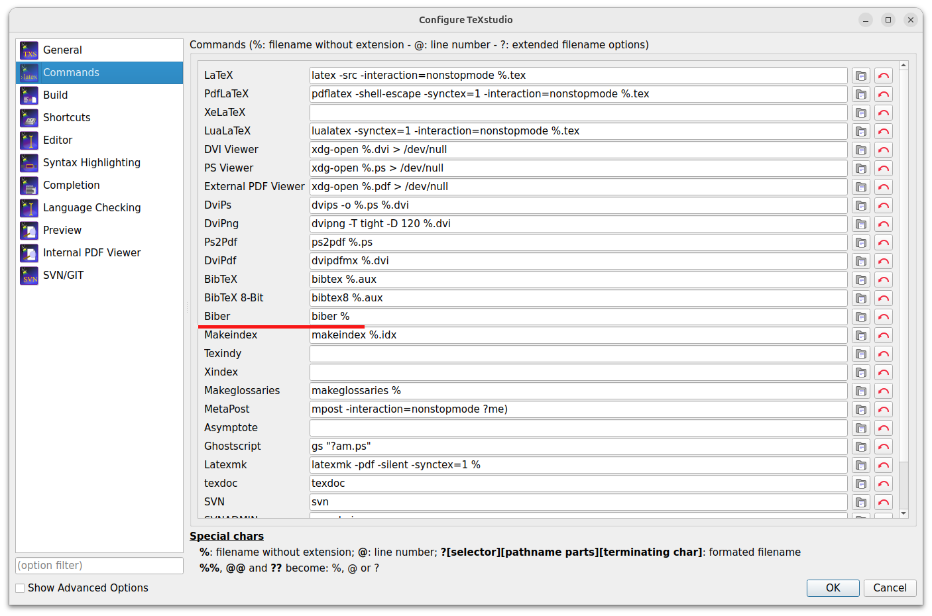Browse for the XeLaTeX executable
This screenshot has height=616, width=932.
click(x=860, y=113)
